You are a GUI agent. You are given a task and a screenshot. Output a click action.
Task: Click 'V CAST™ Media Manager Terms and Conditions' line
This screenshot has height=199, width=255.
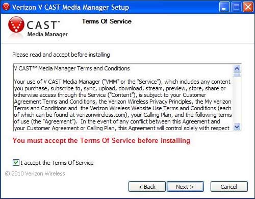click(x=72, y=68)
